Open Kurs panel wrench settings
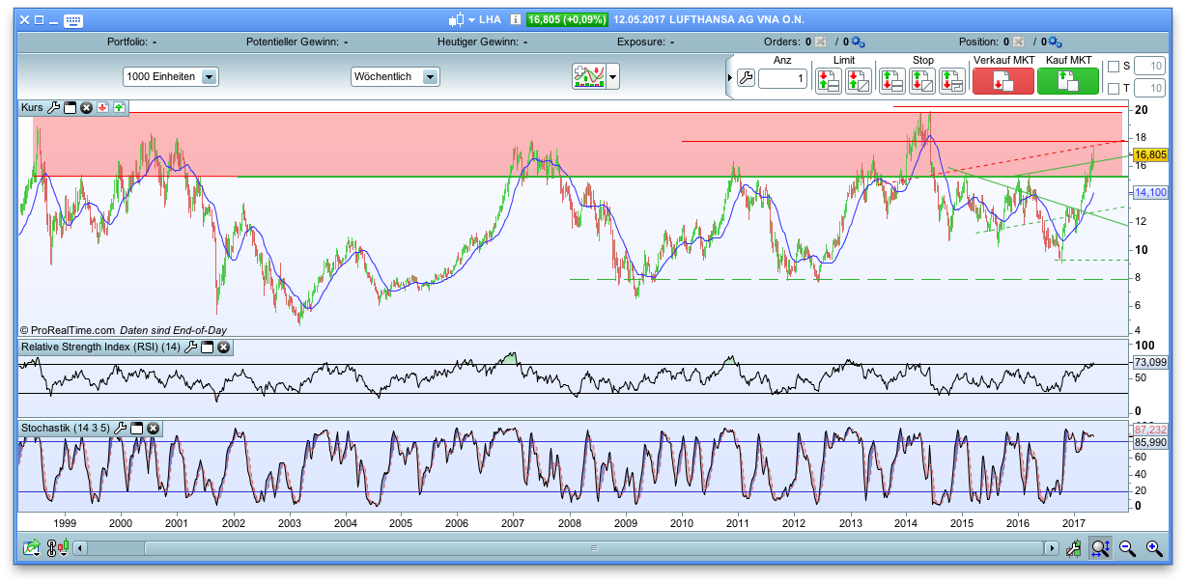 point(54,107)
